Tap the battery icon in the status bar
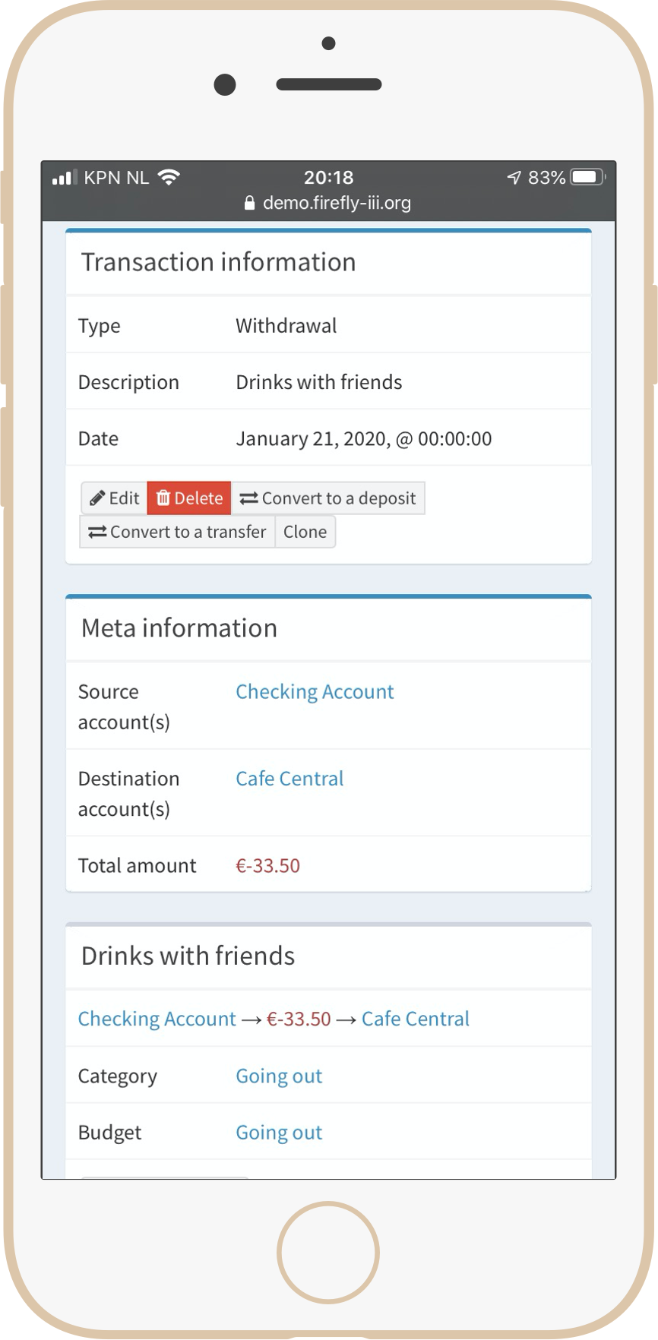This screenshot has height=1340, width=658. [x=587, y=178]
